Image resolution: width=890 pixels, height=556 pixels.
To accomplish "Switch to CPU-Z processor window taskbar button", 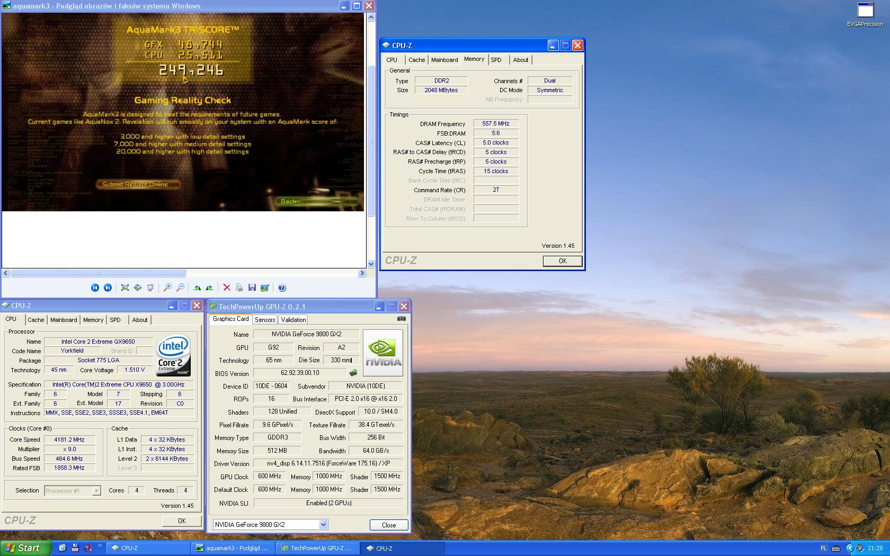I will point(148,548).
